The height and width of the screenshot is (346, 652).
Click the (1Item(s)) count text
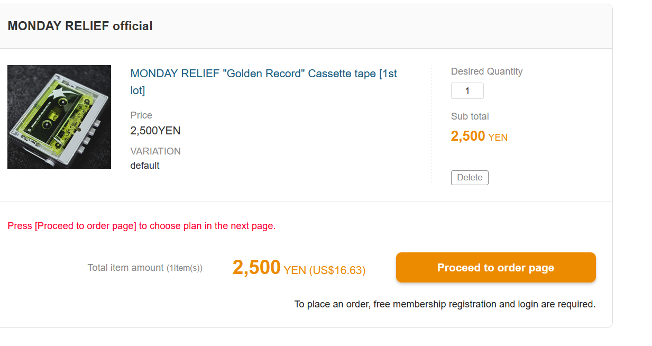185,268
